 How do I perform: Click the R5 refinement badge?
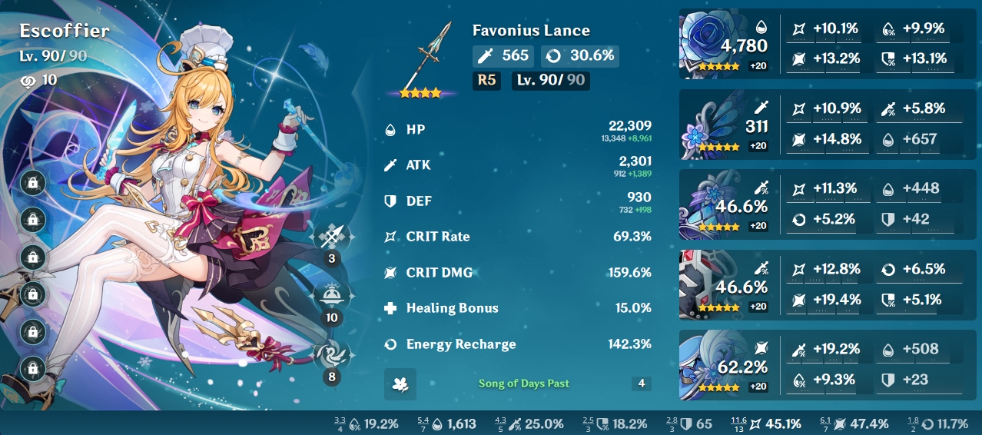coord(487,80)
